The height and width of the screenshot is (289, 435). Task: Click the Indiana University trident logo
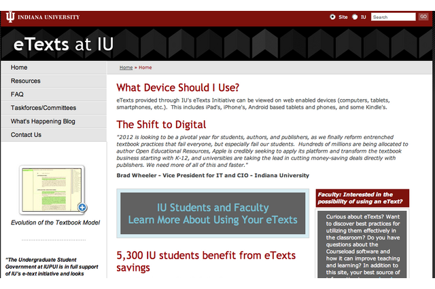(10, 17)
